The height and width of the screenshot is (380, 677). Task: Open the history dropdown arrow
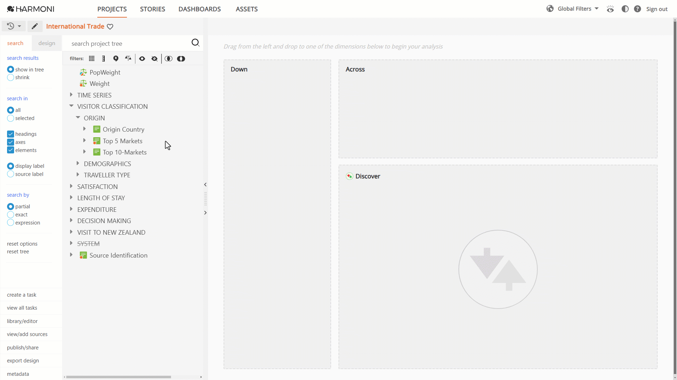coord(19,26)
